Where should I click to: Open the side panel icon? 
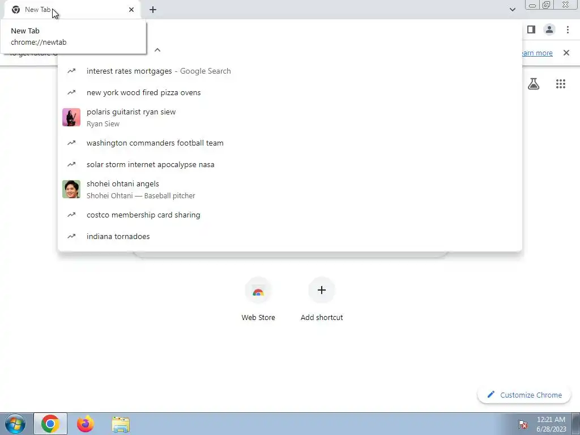pos(531,29)
